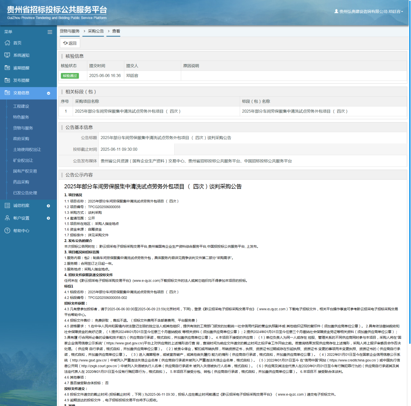Click the 发布提醒 notice icon
The image size is (411, 406).
[7, 80]
